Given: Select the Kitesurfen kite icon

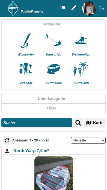Looking at the screenshot, I should click(x=53, y=40).
